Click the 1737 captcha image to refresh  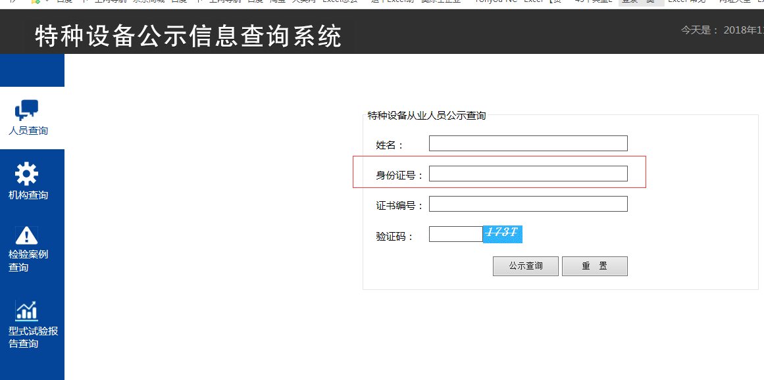(502, 233)
